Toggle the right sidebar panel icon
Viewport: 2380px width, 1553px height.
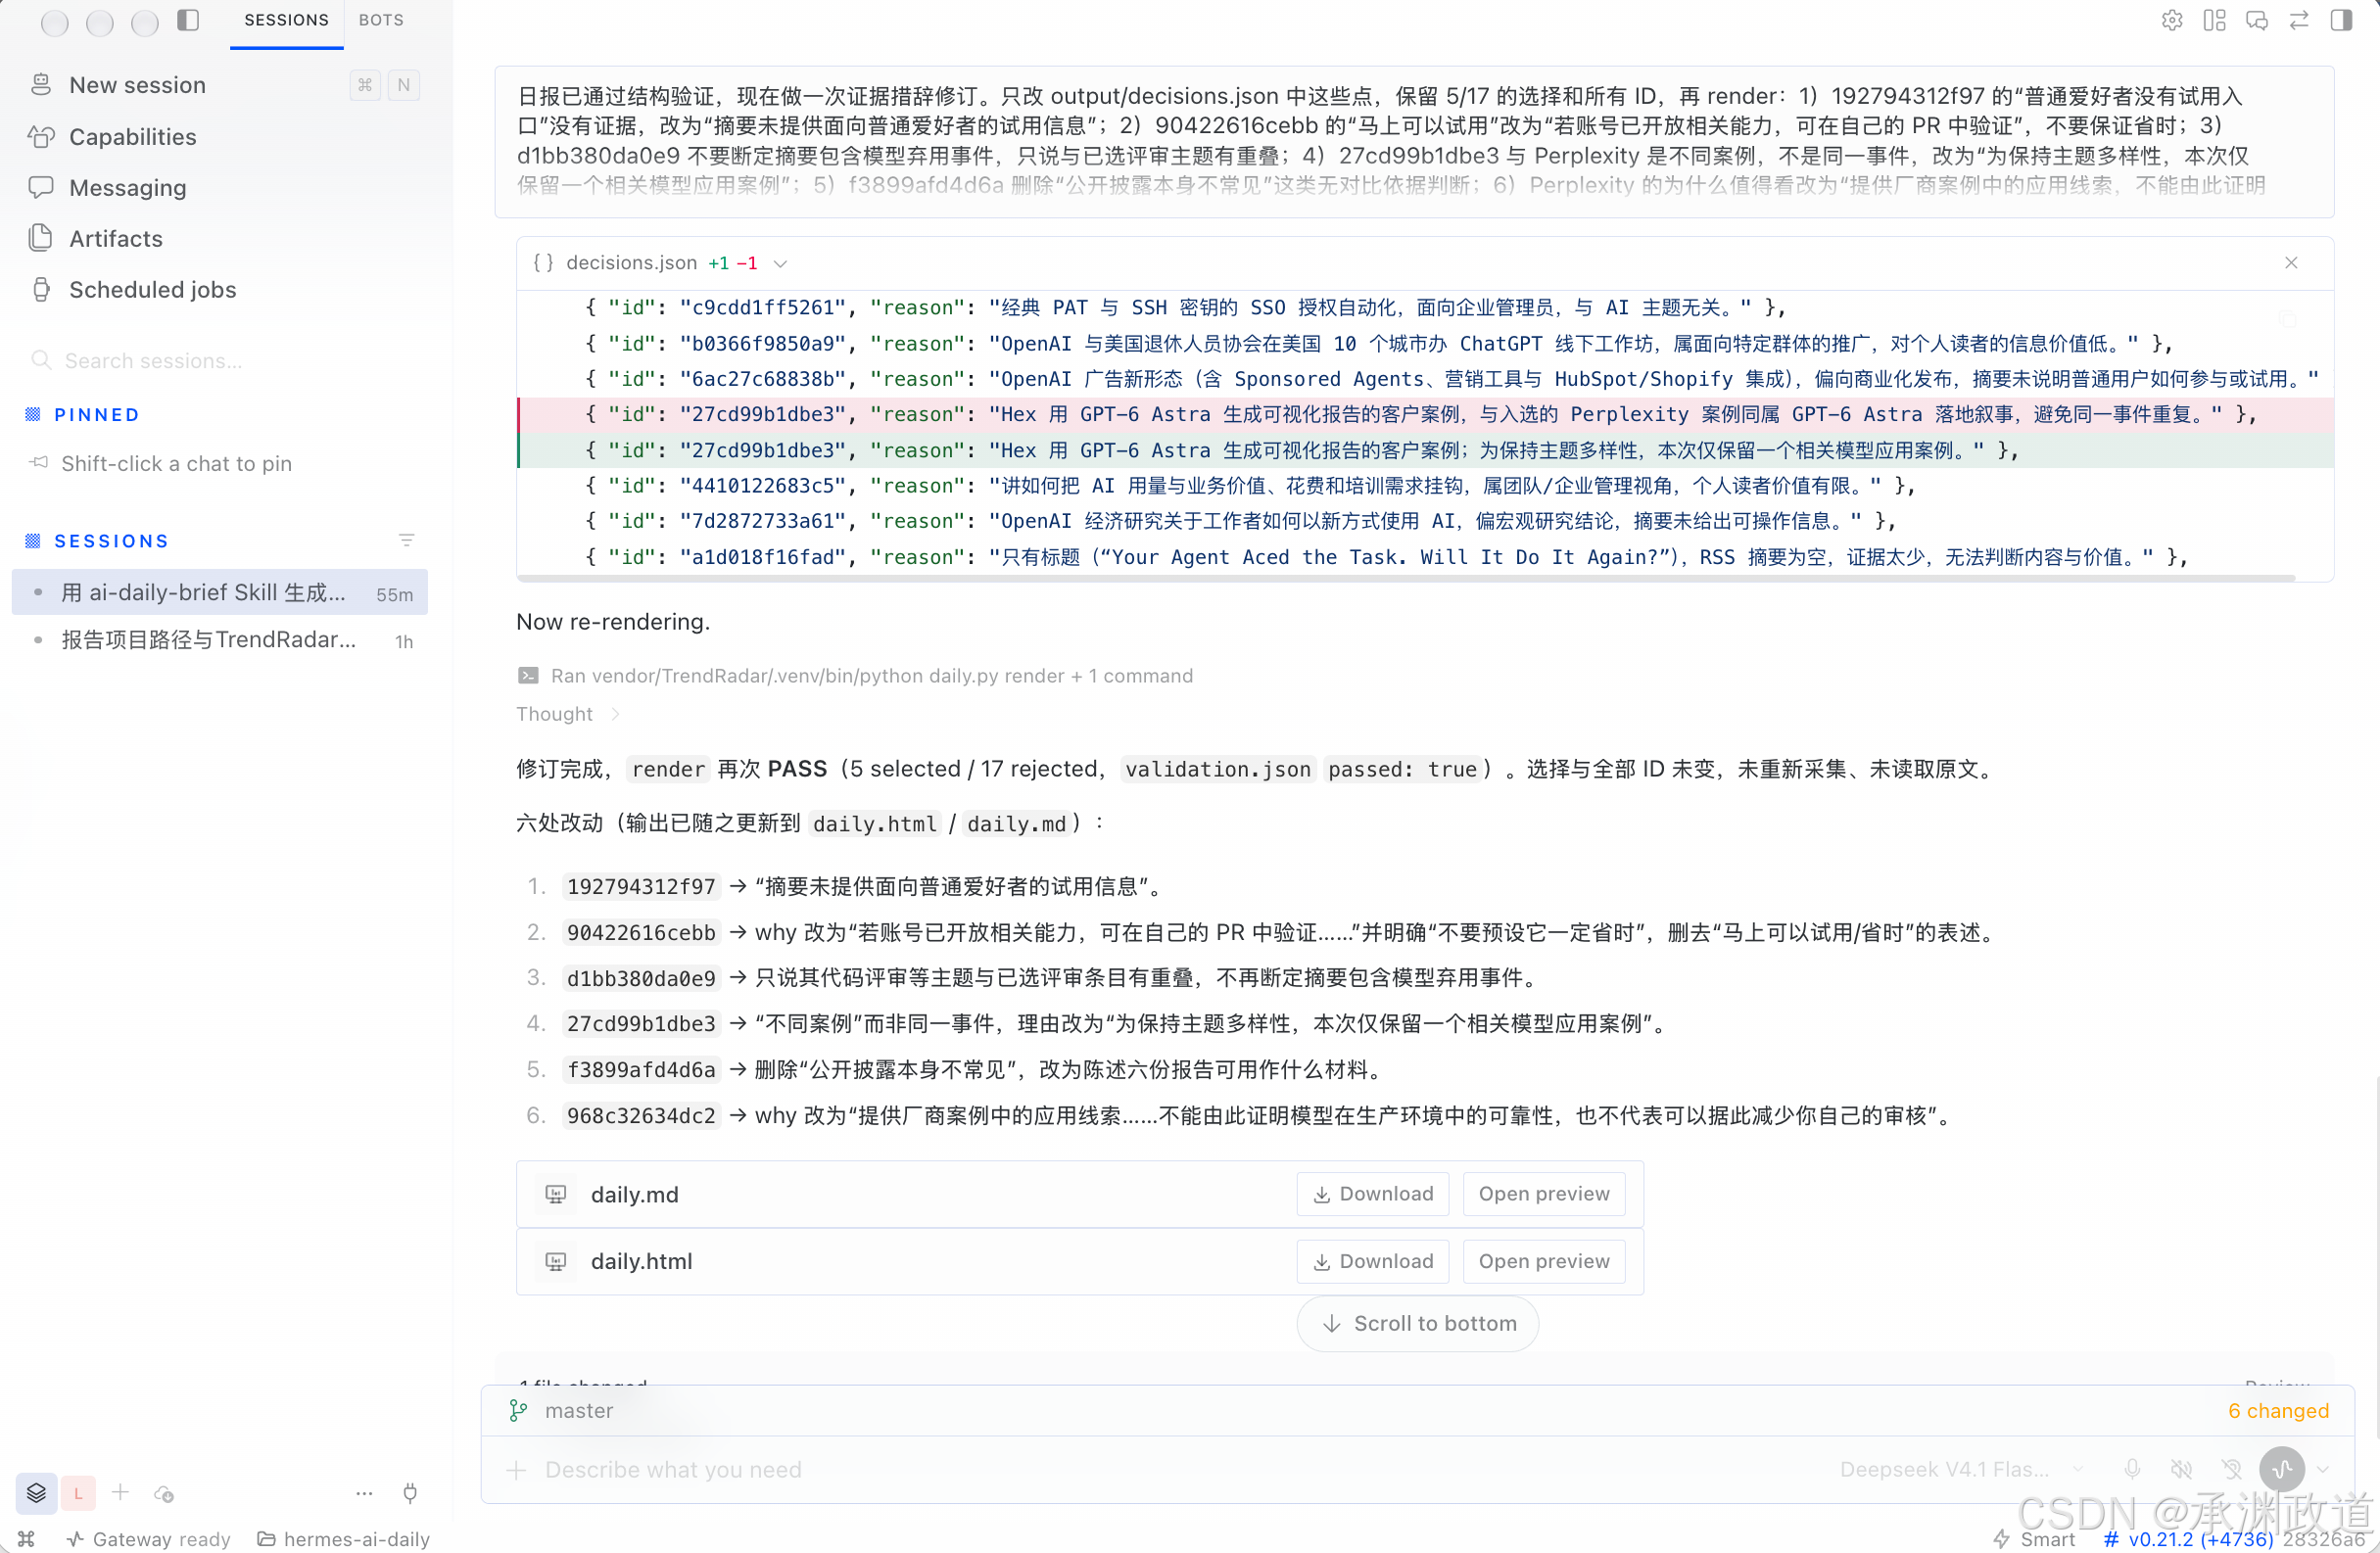point(2340,20)
